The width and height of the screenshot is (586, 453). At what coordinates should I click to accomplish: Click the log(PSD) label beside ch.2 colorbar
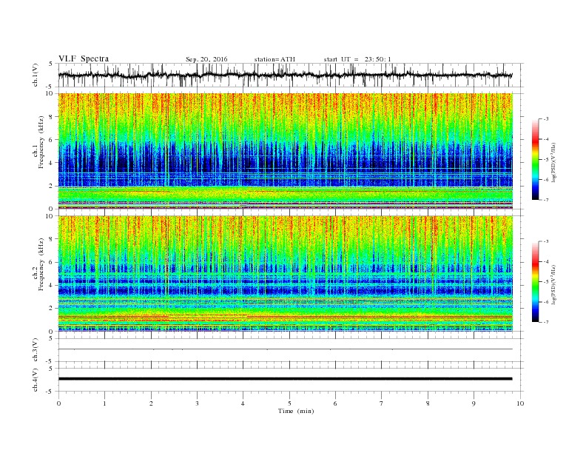pos(555,284)
